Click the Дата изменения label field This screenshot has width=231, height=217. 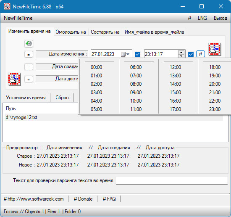(x=62, y=54)
